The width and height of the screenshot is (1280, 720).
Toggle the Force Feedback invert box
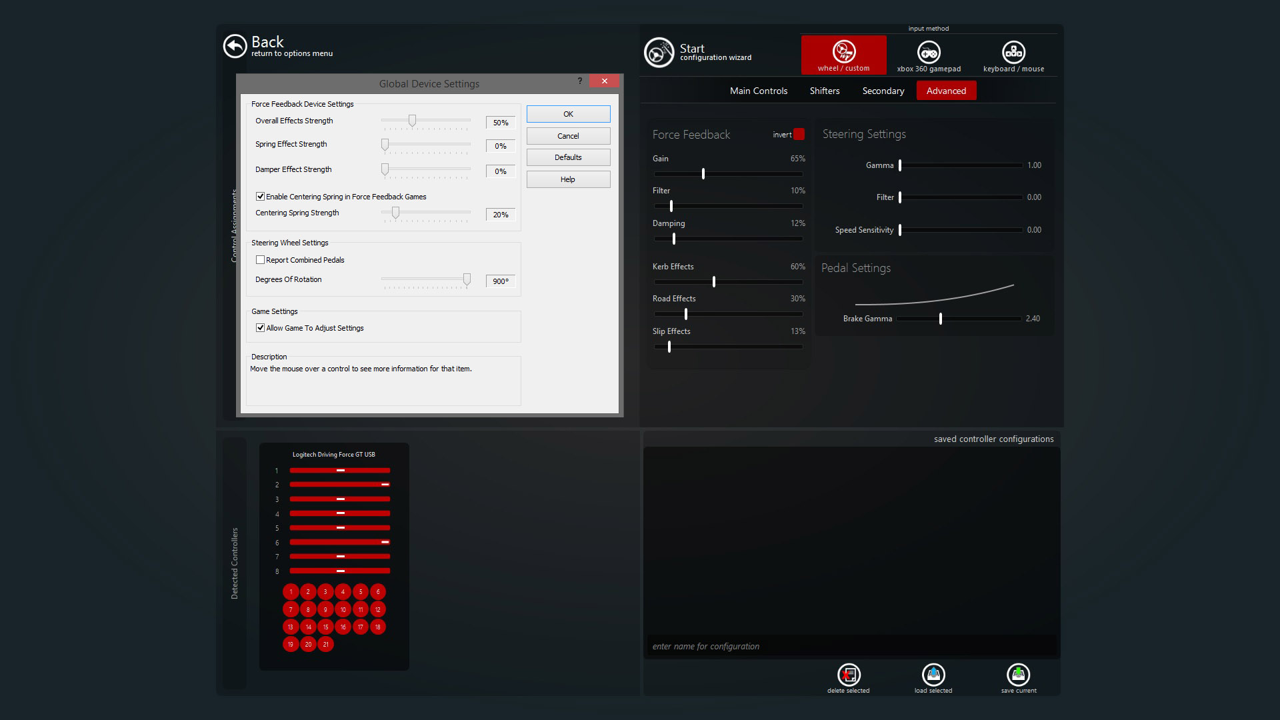[799, 134]
